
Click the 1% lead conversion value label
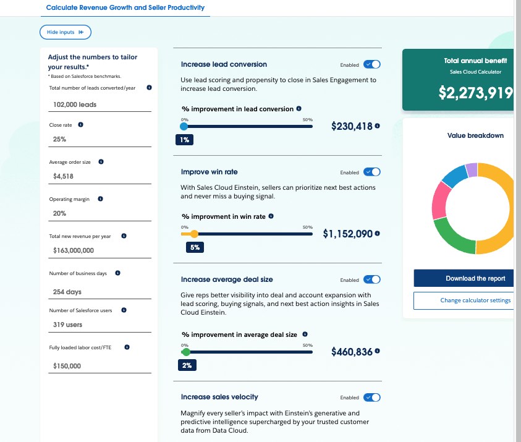coord(184,140)
